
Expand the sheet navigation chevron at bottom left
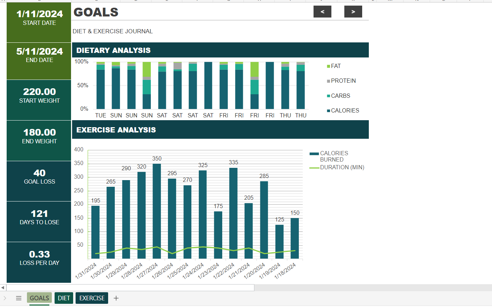(x=6, y=298)
